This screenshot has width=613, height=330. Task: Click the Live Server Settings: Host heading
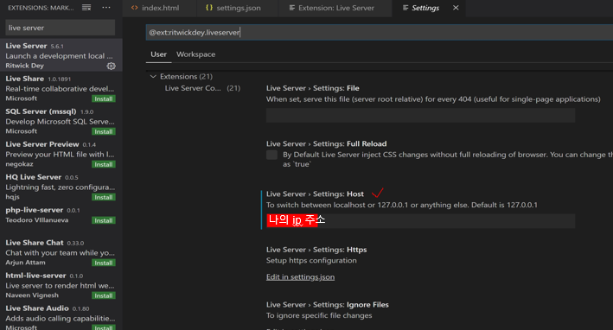[x=315, y=194]
